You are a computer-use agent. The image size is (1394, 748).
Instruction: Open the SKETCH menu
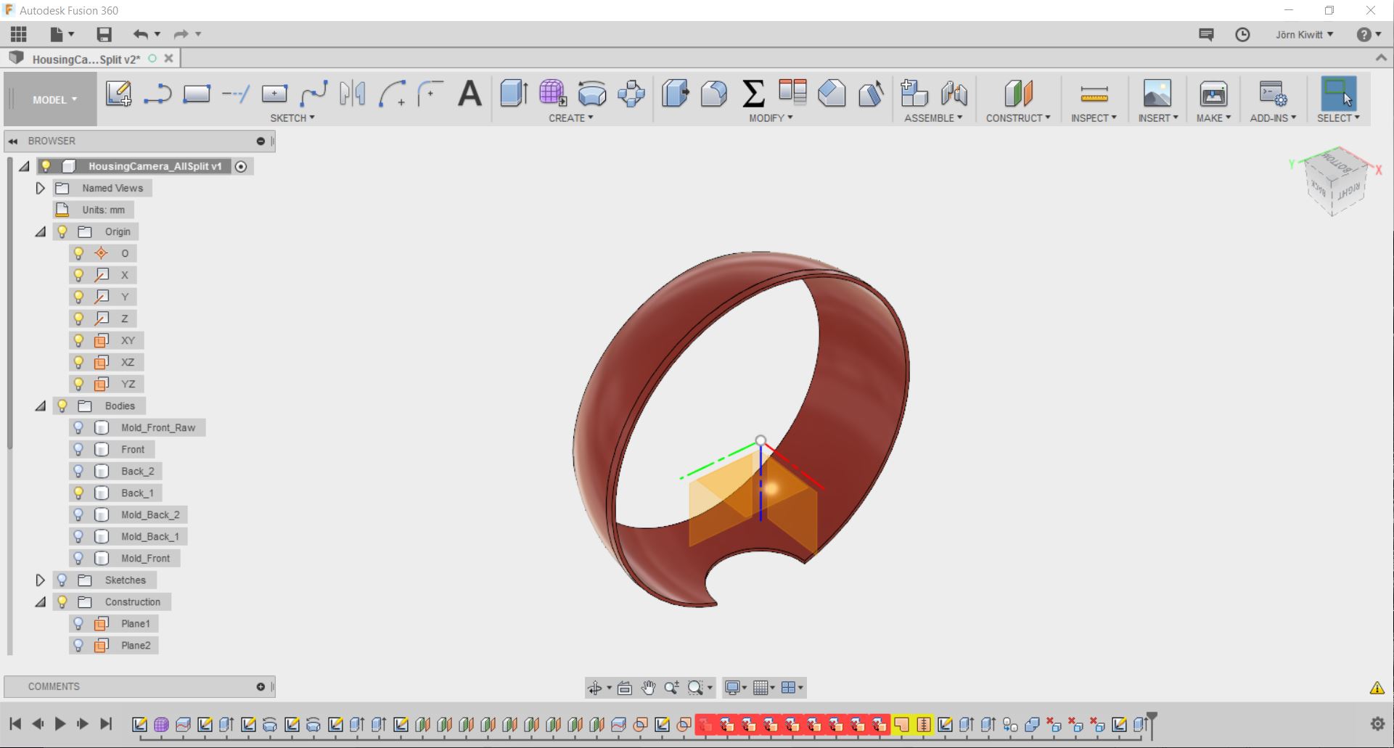(292, 118)
